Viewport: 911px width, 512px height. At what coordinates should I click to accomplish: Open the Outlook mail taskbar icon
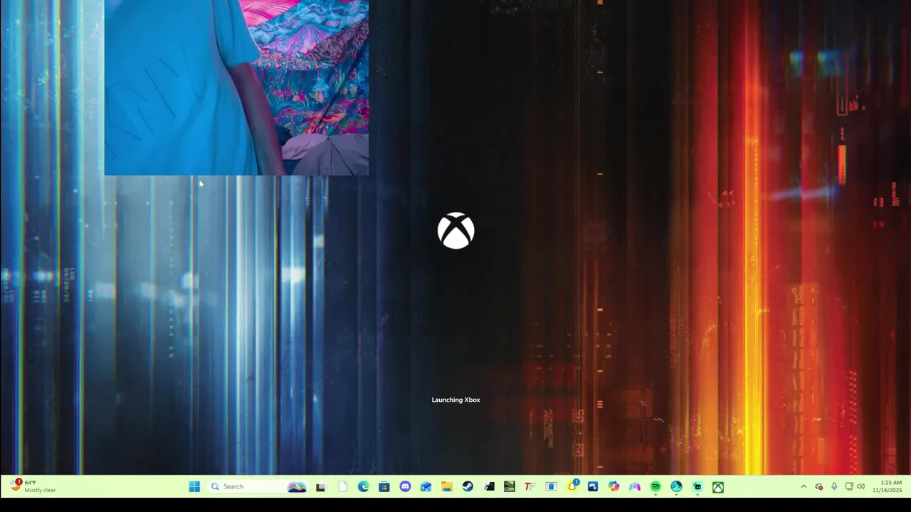click(426, 487)
